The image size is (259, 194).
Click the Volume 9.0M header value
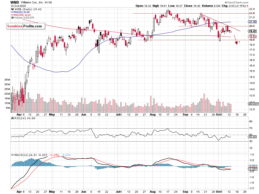coord(211,6)
